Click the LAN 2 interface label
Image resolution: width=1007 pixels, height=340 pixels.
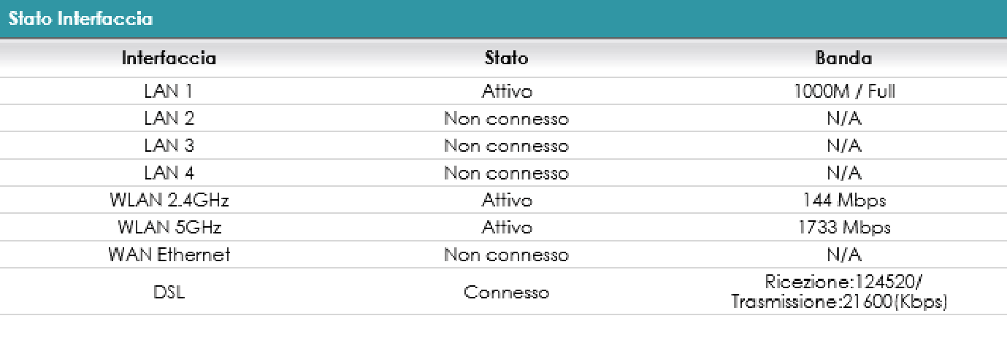pos(169,119)
